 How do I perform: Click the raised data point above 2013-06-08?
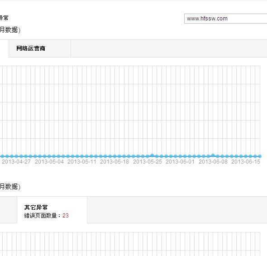213,155
